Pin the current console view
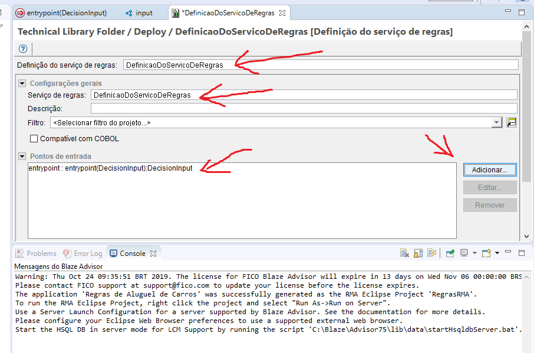 [x=449, y=253]
